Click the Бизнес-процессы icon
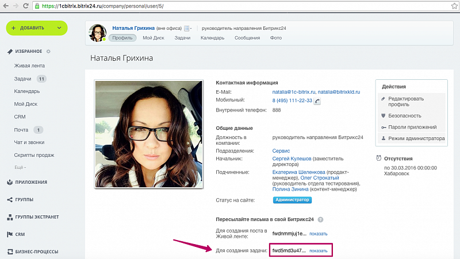This screenshot has height=259, width=460. [10, 252]
